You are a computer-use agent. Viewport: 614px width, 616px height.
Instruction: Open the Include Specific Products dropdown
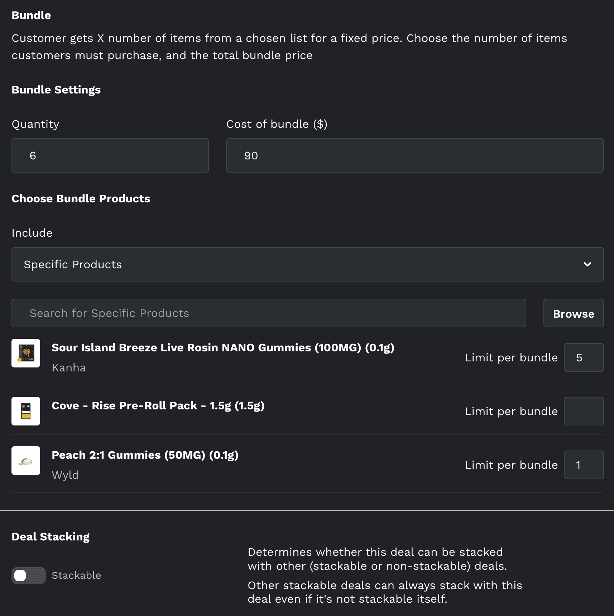click(x=307, y=264)
